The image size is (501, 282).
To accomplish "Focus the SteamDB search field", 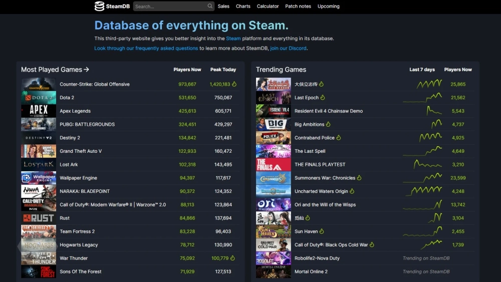I will (x=169, y=6).
